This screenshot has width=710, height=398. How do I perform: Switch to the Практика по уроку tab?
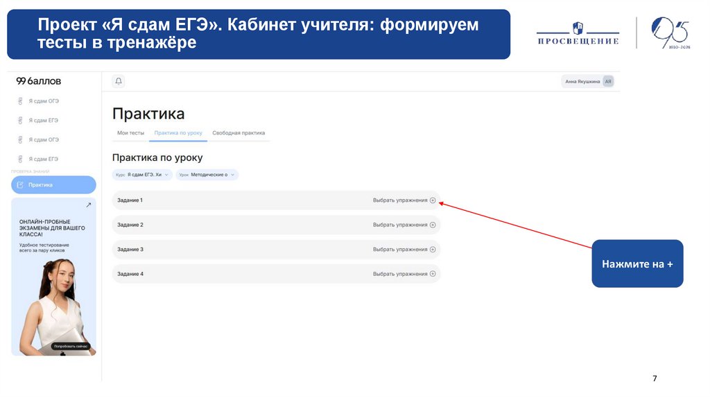[178, 133]
